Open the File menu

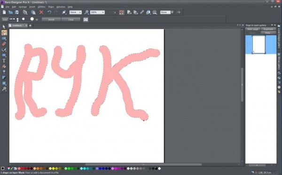tap(8, 7)
